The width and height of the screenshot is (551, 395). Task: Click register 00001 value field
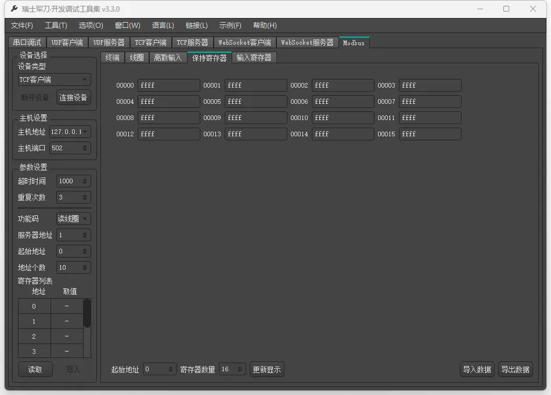256,85
